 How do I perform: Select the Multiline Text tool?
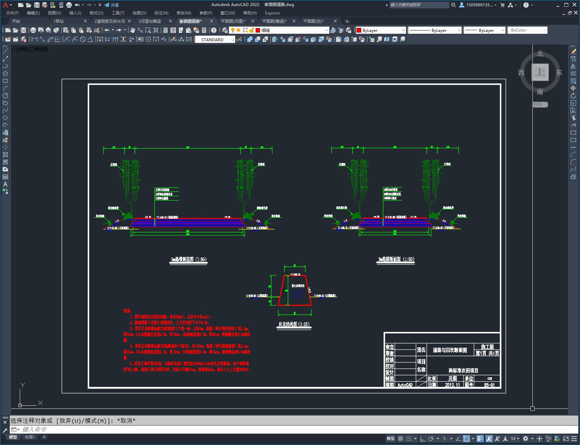5,184
